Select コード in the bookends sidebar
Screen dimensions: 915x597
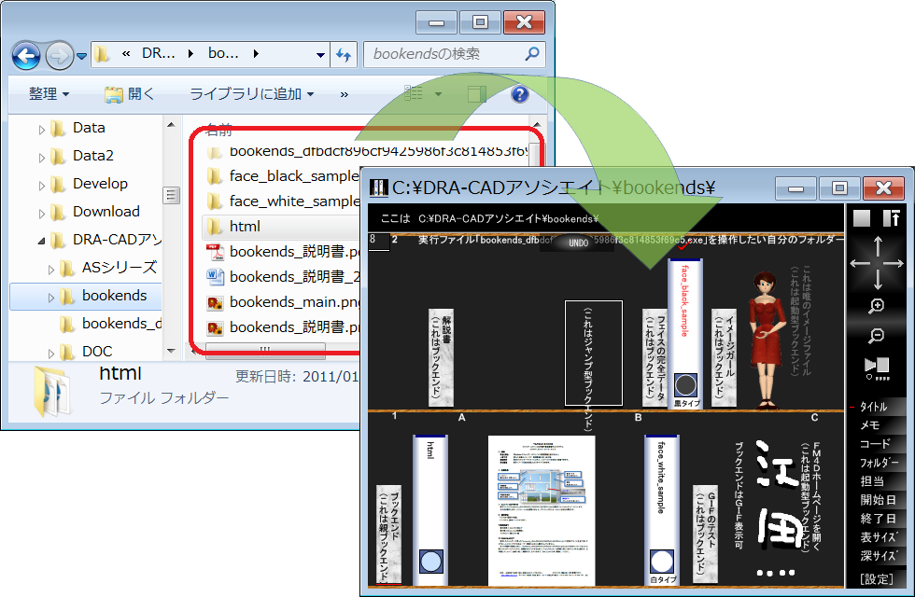pos(875,444)
